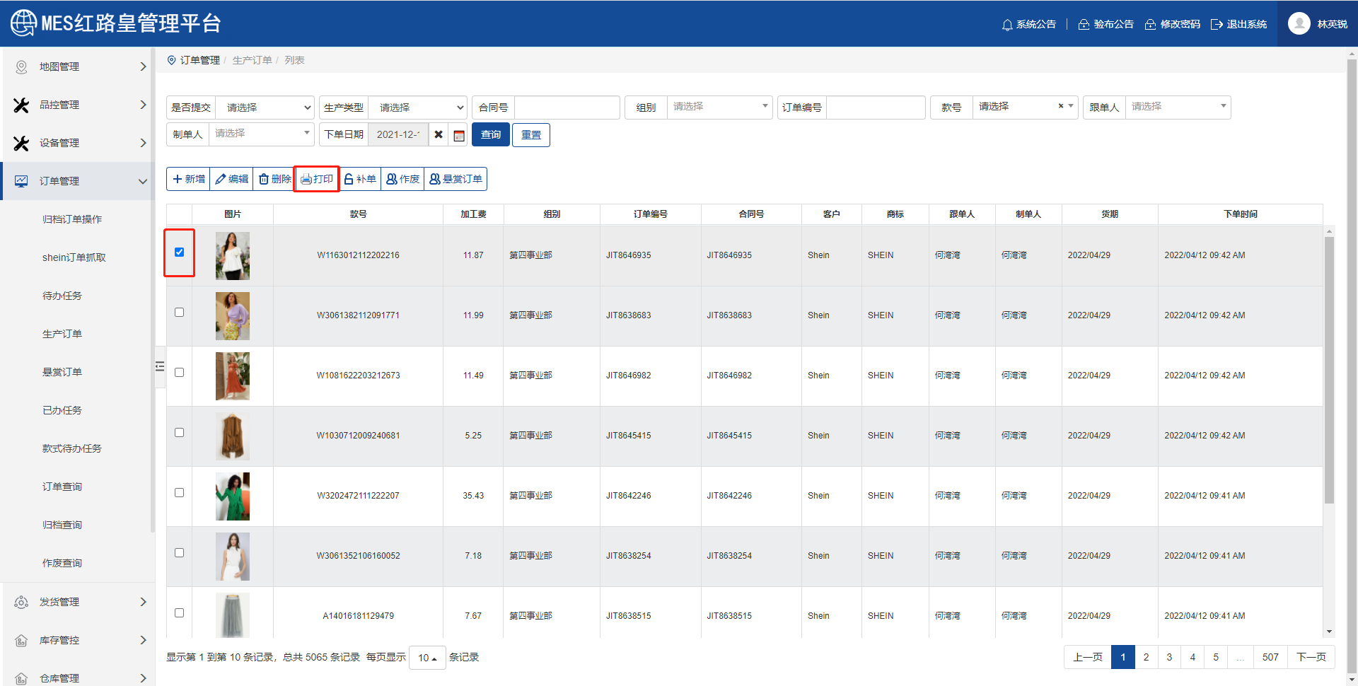Click the 合同号 input field
This screenshot has width=1358, height=686.
(567, 107)
